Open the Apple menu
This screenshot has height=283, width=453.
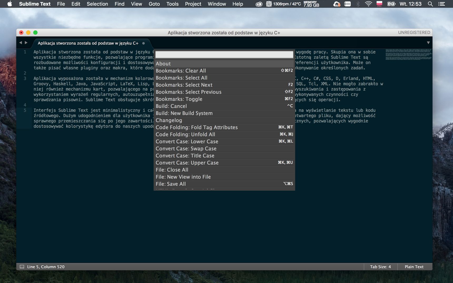10,4
